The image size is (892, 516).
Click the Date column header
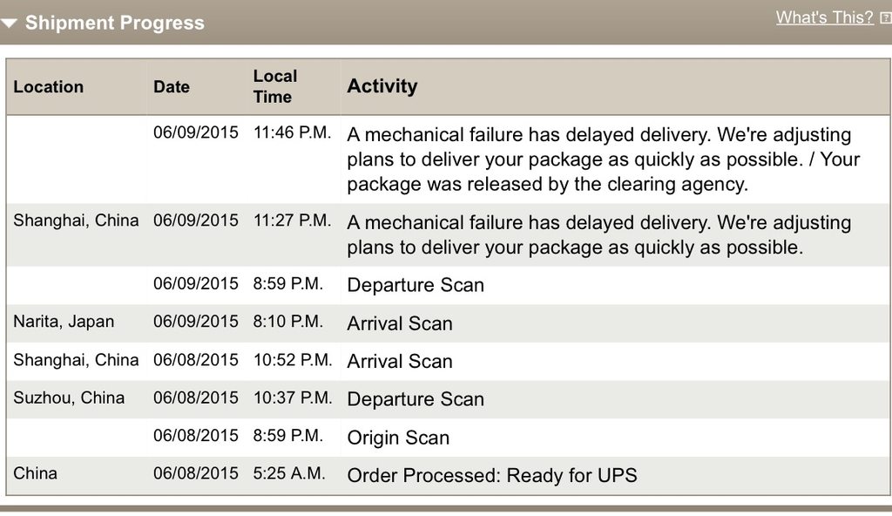[x=172, y=87]
